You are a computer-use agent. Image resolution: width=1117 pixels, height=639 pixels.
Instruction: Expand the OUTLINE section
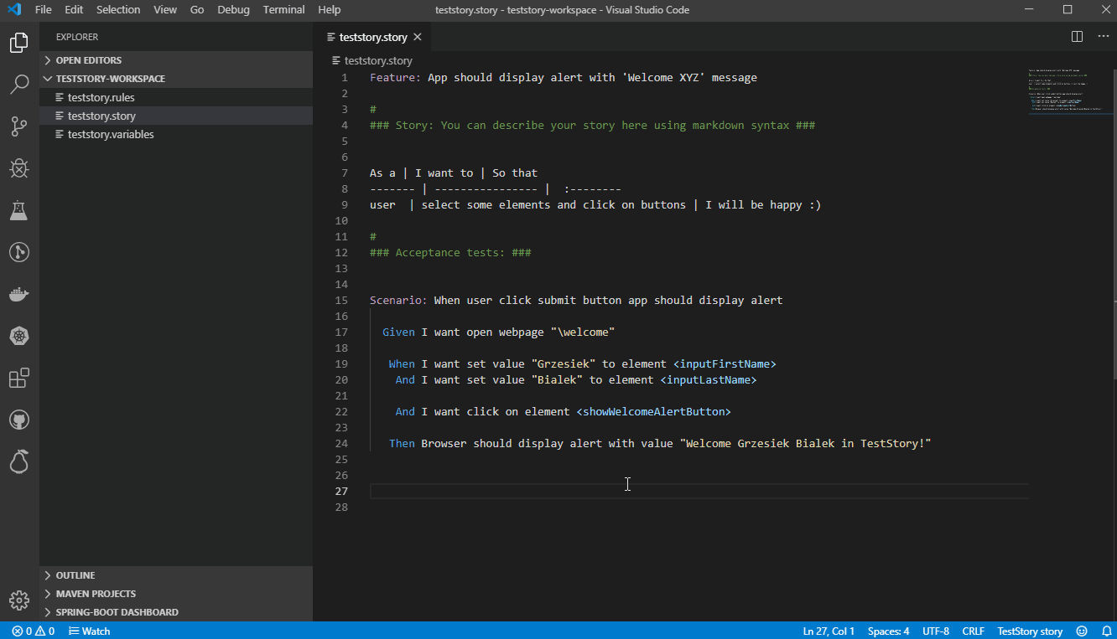click(176, 575)
